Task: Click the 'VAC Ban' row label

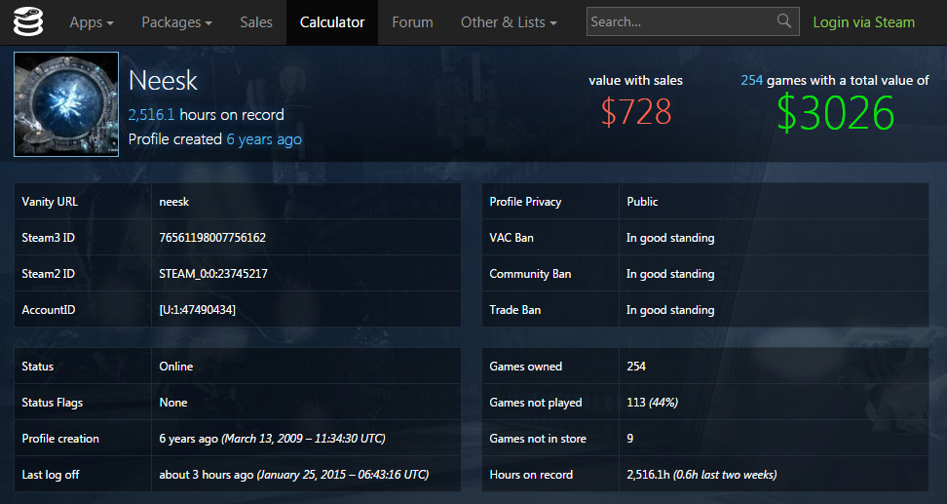Action: point(511,238)
